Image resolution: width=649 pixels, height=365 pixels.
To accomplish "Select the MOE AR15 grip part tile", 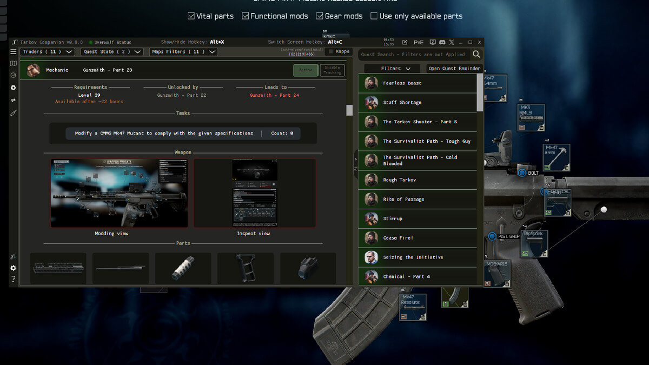I will point(497,274).
